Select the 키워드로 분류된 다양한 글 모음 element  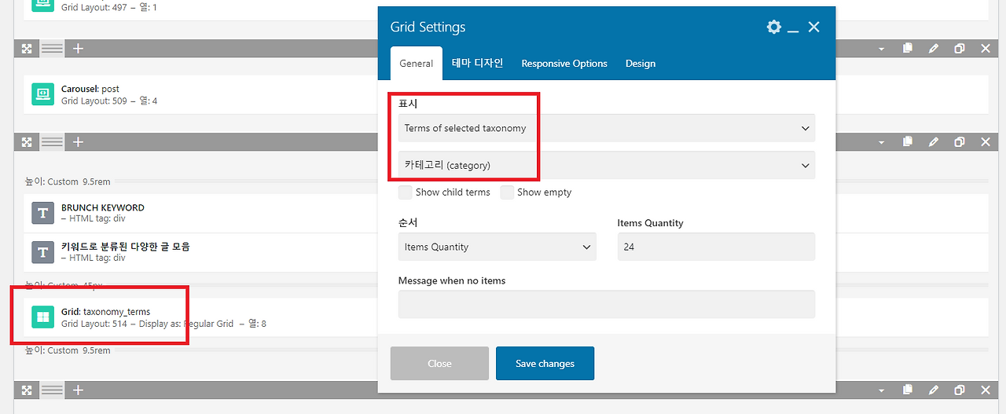(x=126, y=246)
